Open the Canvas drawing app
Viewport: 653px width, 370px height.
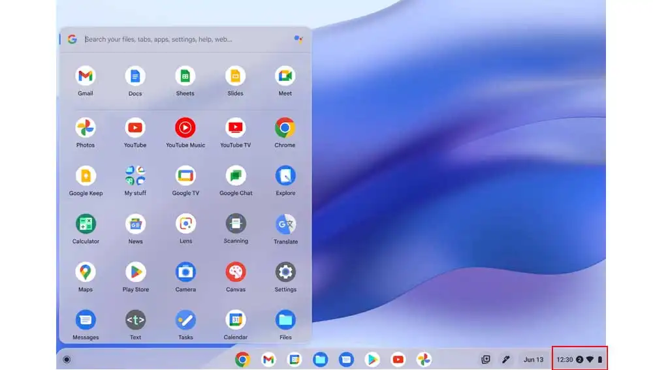(x=236, y=271)
